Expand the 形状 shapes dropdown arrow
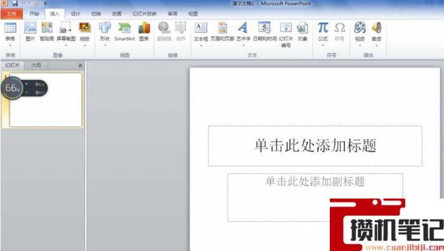 click(105, 45)
